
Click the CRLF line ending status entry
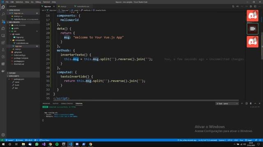tap(236, 140)
